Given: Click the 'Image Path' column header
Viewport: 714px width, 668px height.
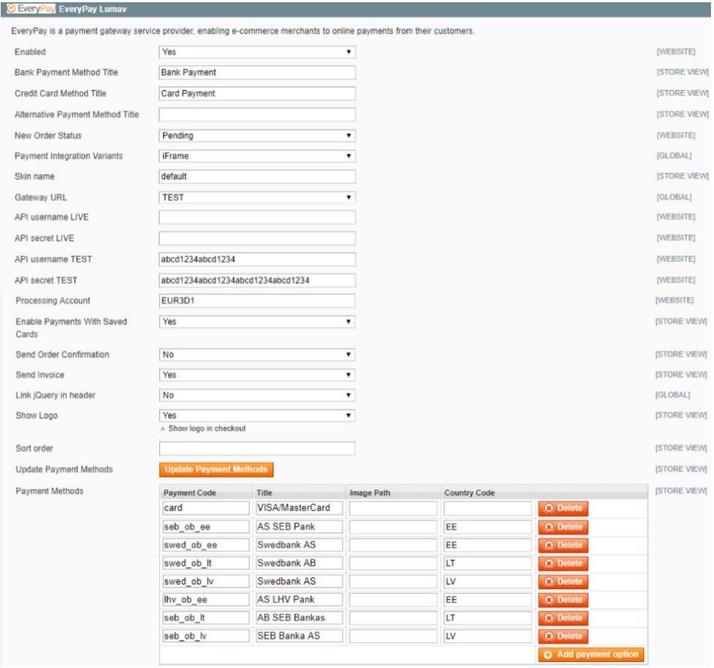Looking at the screenshot, I should [370, 493].
